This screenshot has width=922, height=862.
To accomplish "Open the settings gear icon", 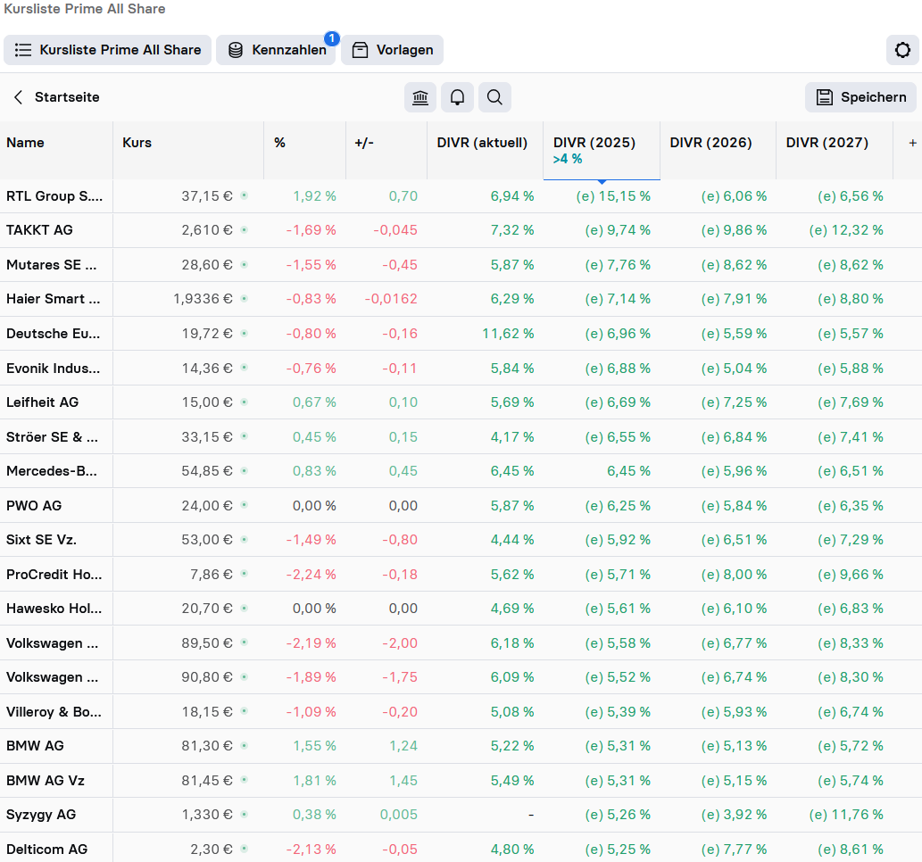I will [x=902, y=50].
